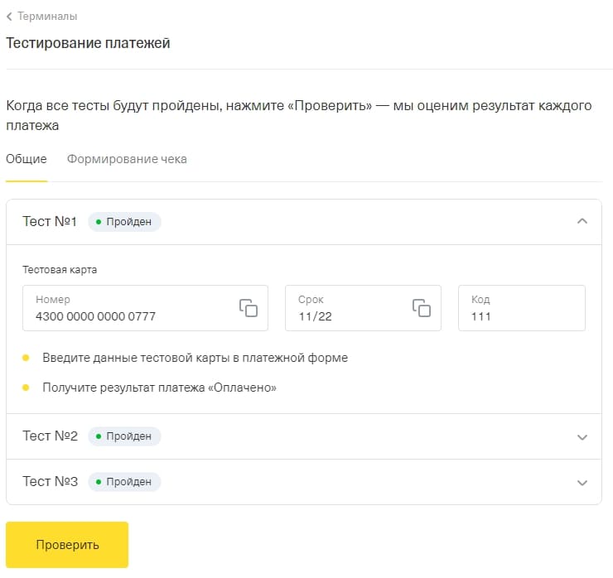Click the Пройден badge of Тест №1
This screenshot has width=613, height=578.
coord(124,222)
